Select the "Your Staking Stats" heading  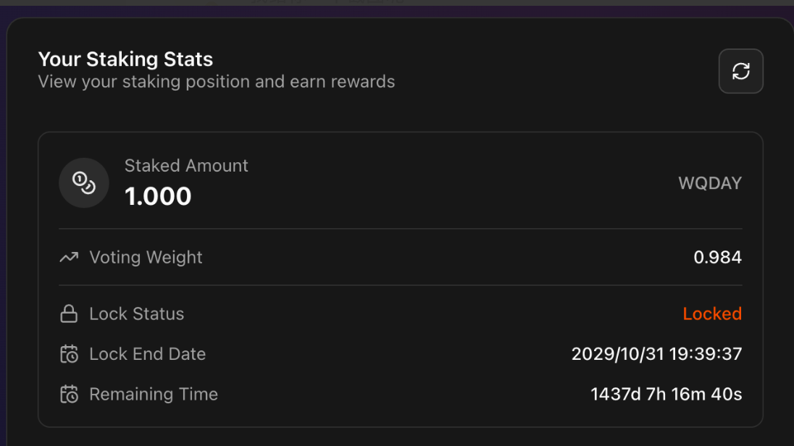point(125,59)
